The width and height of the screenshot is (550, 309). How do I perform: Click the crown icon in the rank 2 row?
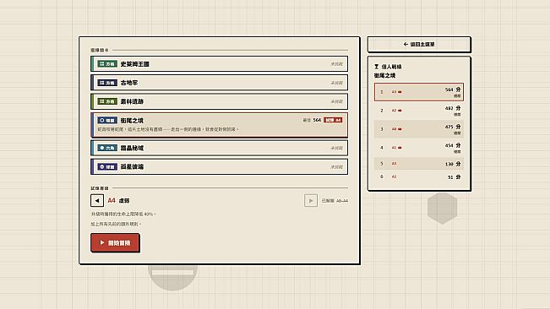400,111
